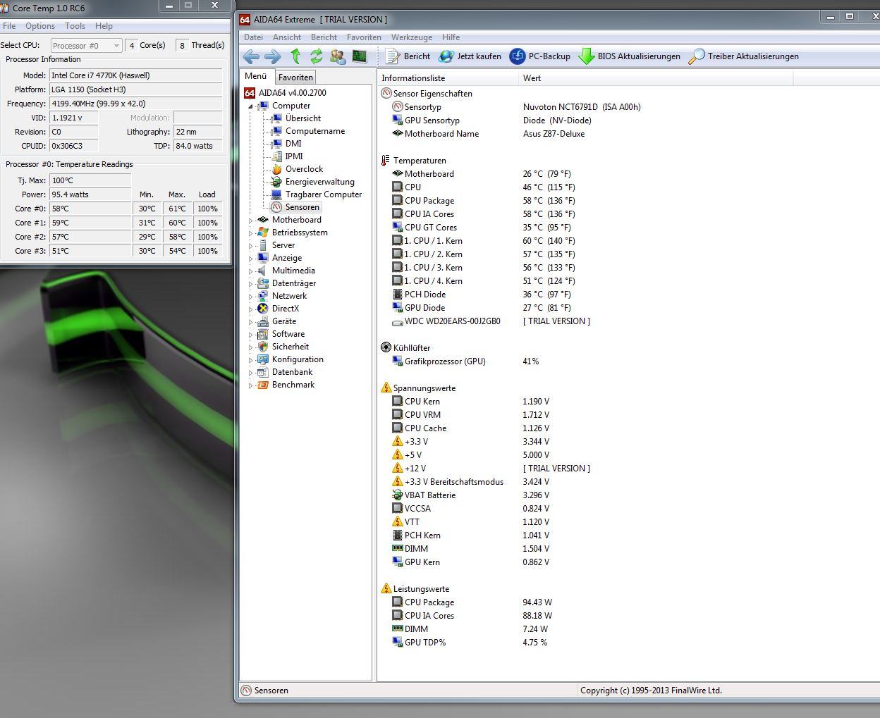Click the green Up arrow toolbar icon
Image resolution: width=880 pixels, height=718 pixels.
(295, 56)
